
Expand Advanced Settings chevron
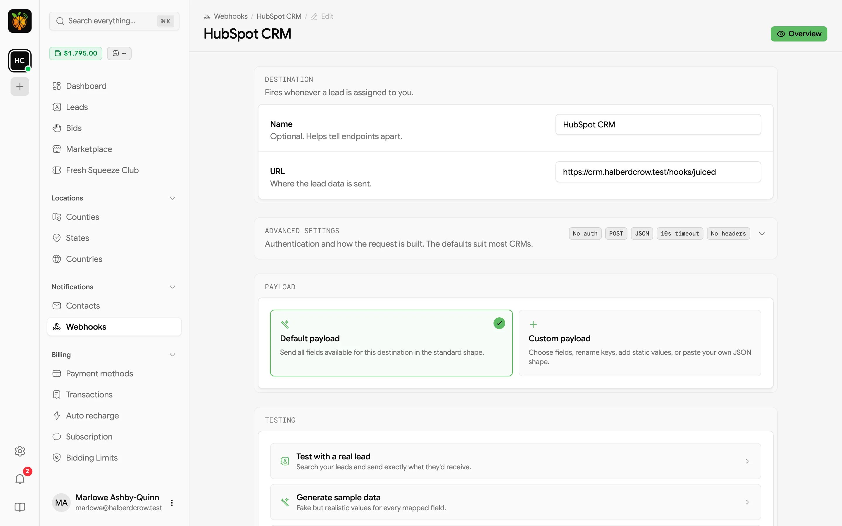[762, 234]
